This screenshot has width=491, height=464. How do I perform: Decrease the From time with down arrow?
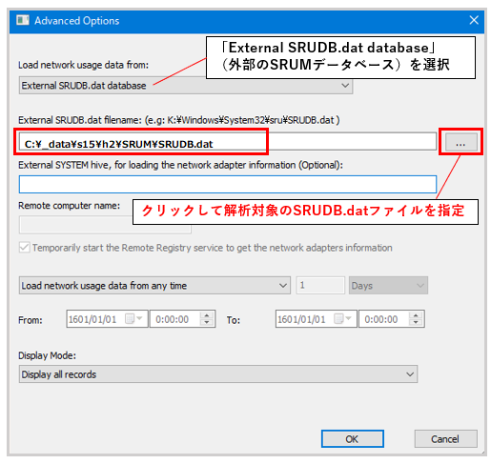(x=207, y=322)
